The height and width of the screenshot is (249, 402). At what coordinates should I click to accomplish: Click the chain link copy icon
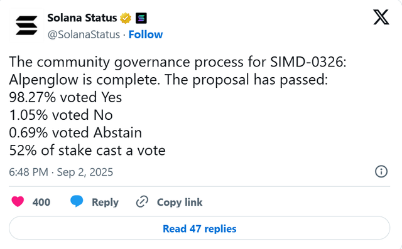pyautogui.click(x=142, y=202)
